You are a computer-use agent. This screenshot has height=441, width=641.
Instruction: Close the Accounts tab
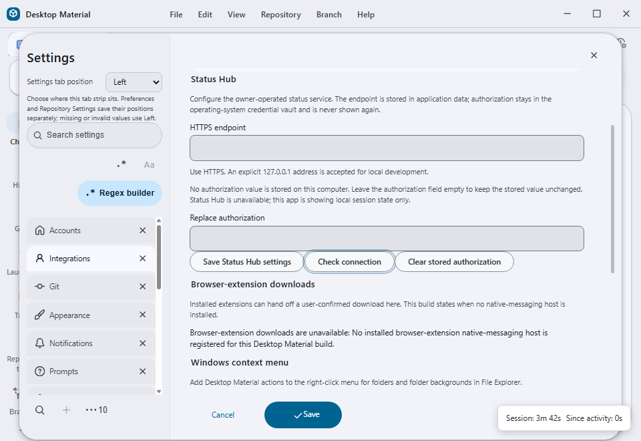click(143, 231)
